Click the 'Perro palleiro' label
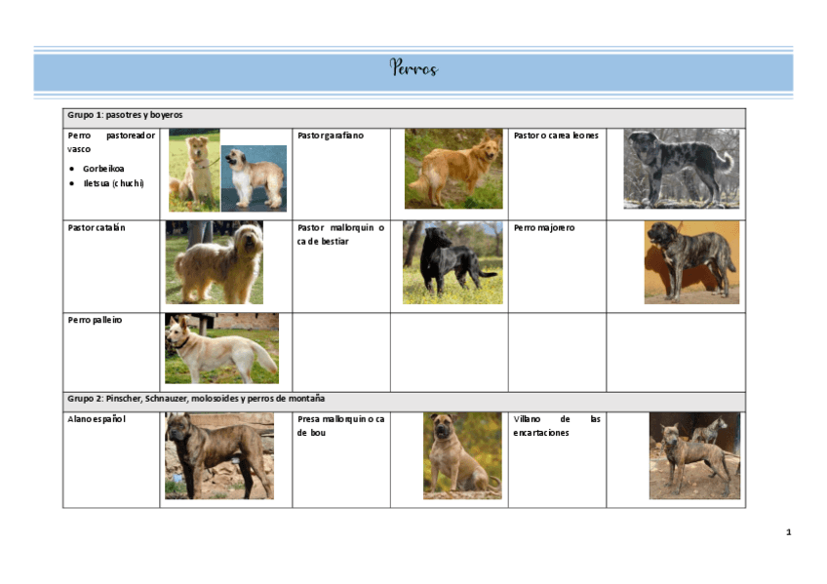 click(95, 320)
